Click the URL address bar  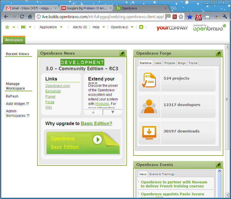coord(103,17)
